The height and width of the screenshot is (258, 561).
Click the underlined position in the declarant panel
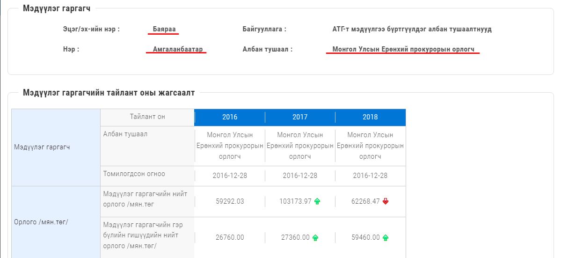coord(403,49)
